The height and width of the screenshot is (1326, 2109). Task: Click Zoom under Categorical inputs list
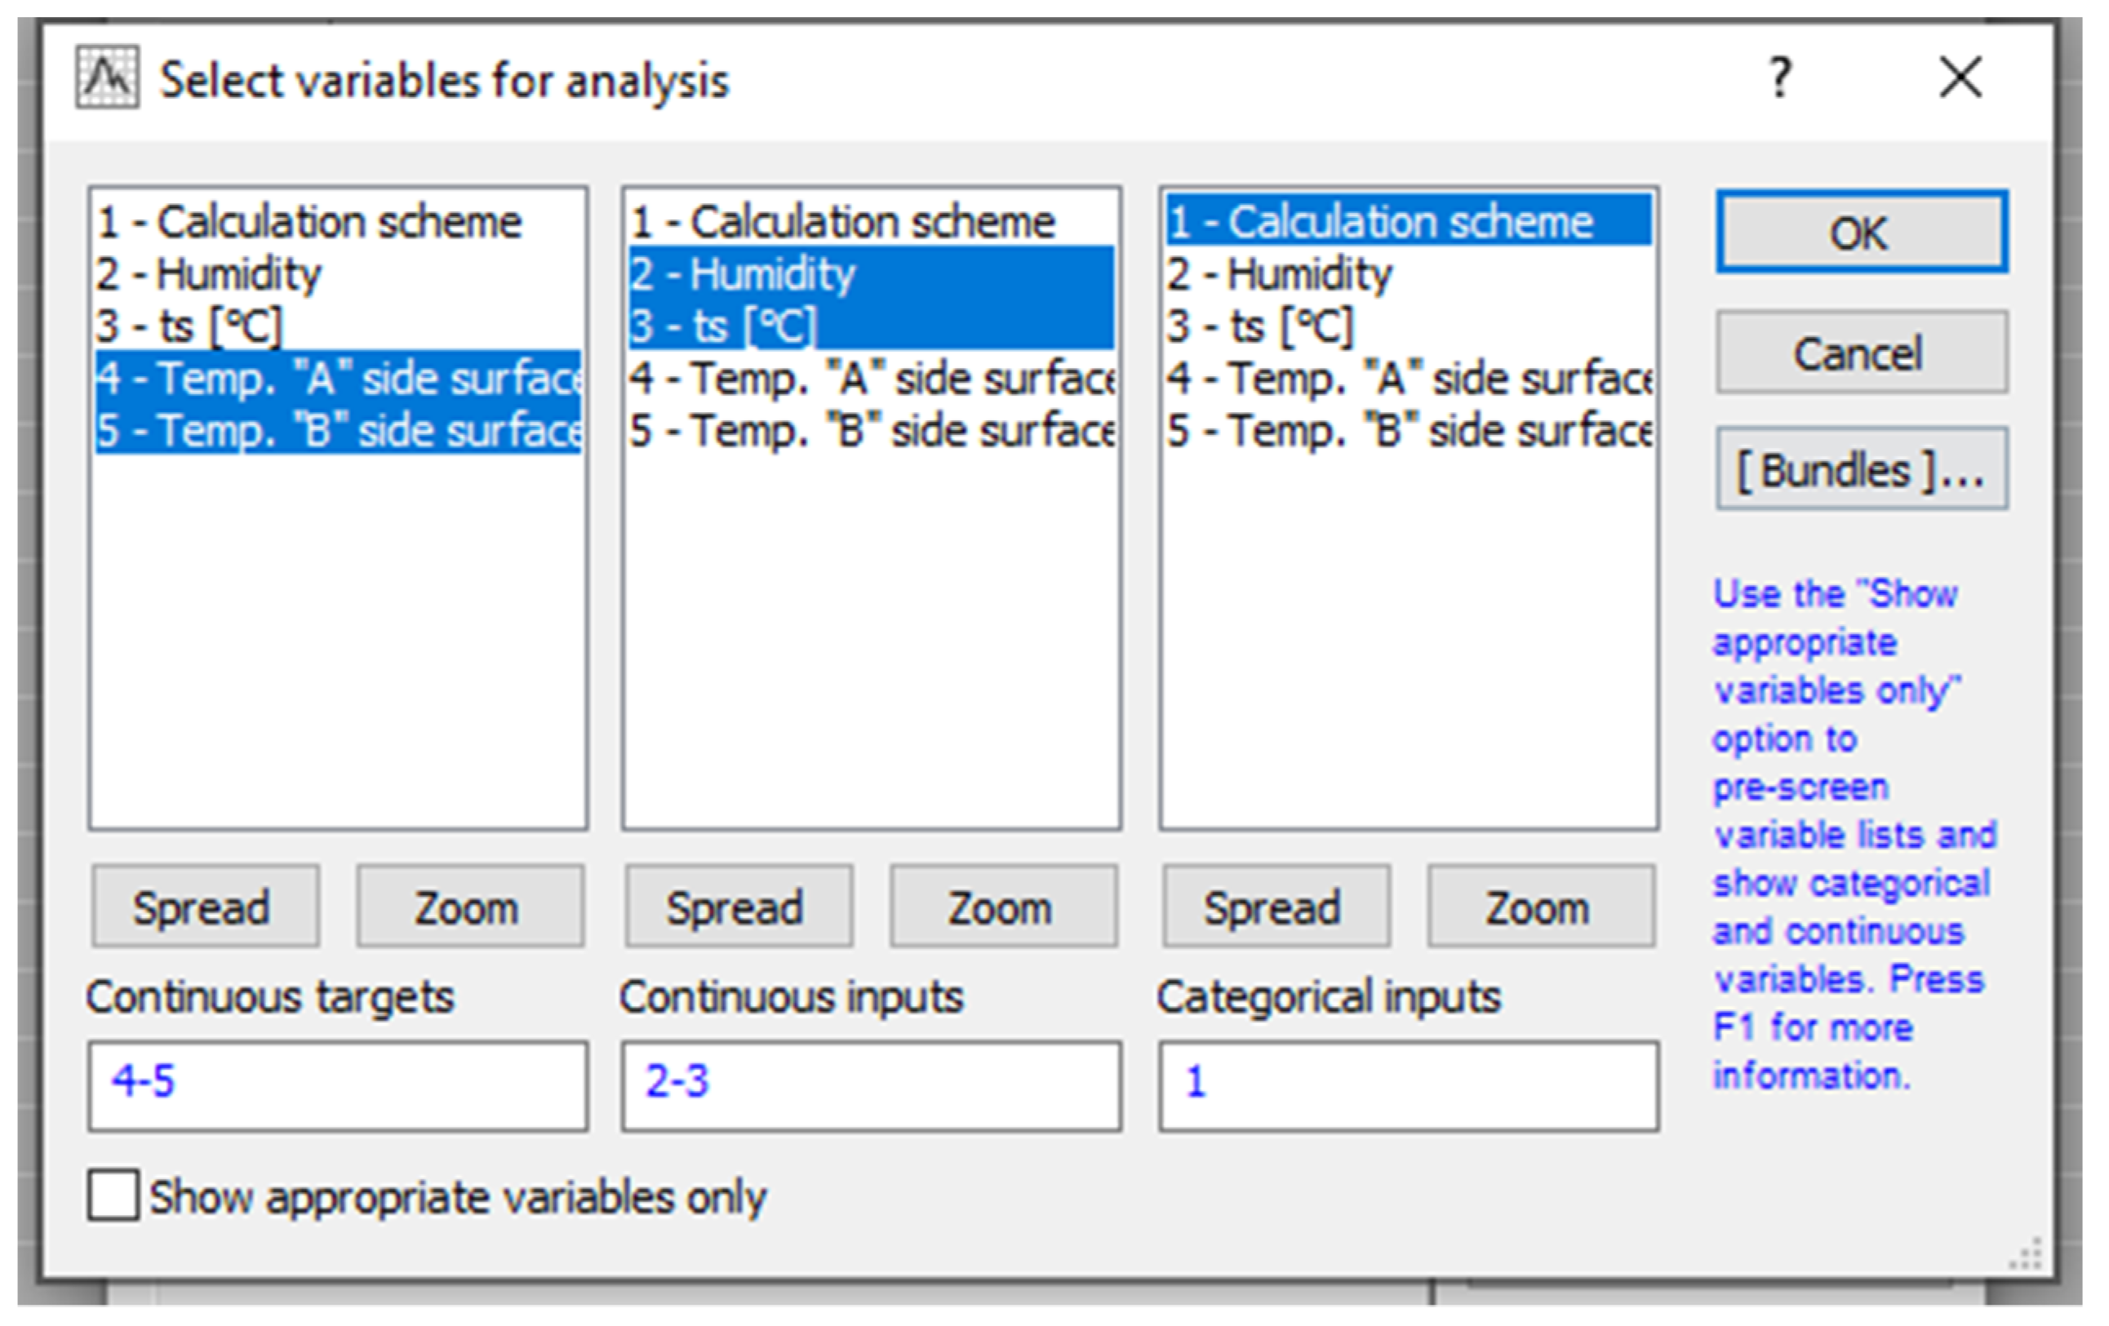(1541, 907)
